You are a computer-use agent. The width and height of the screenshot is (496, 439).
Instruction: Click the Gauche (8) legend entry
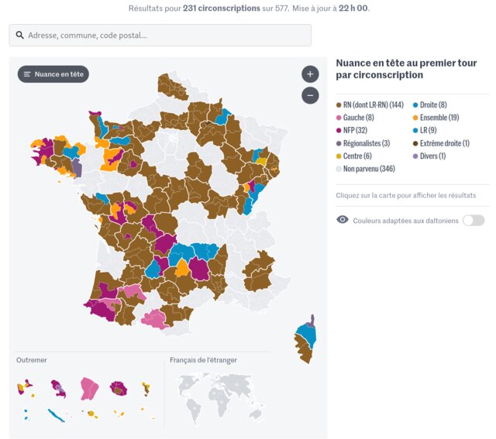coord(358,118)
